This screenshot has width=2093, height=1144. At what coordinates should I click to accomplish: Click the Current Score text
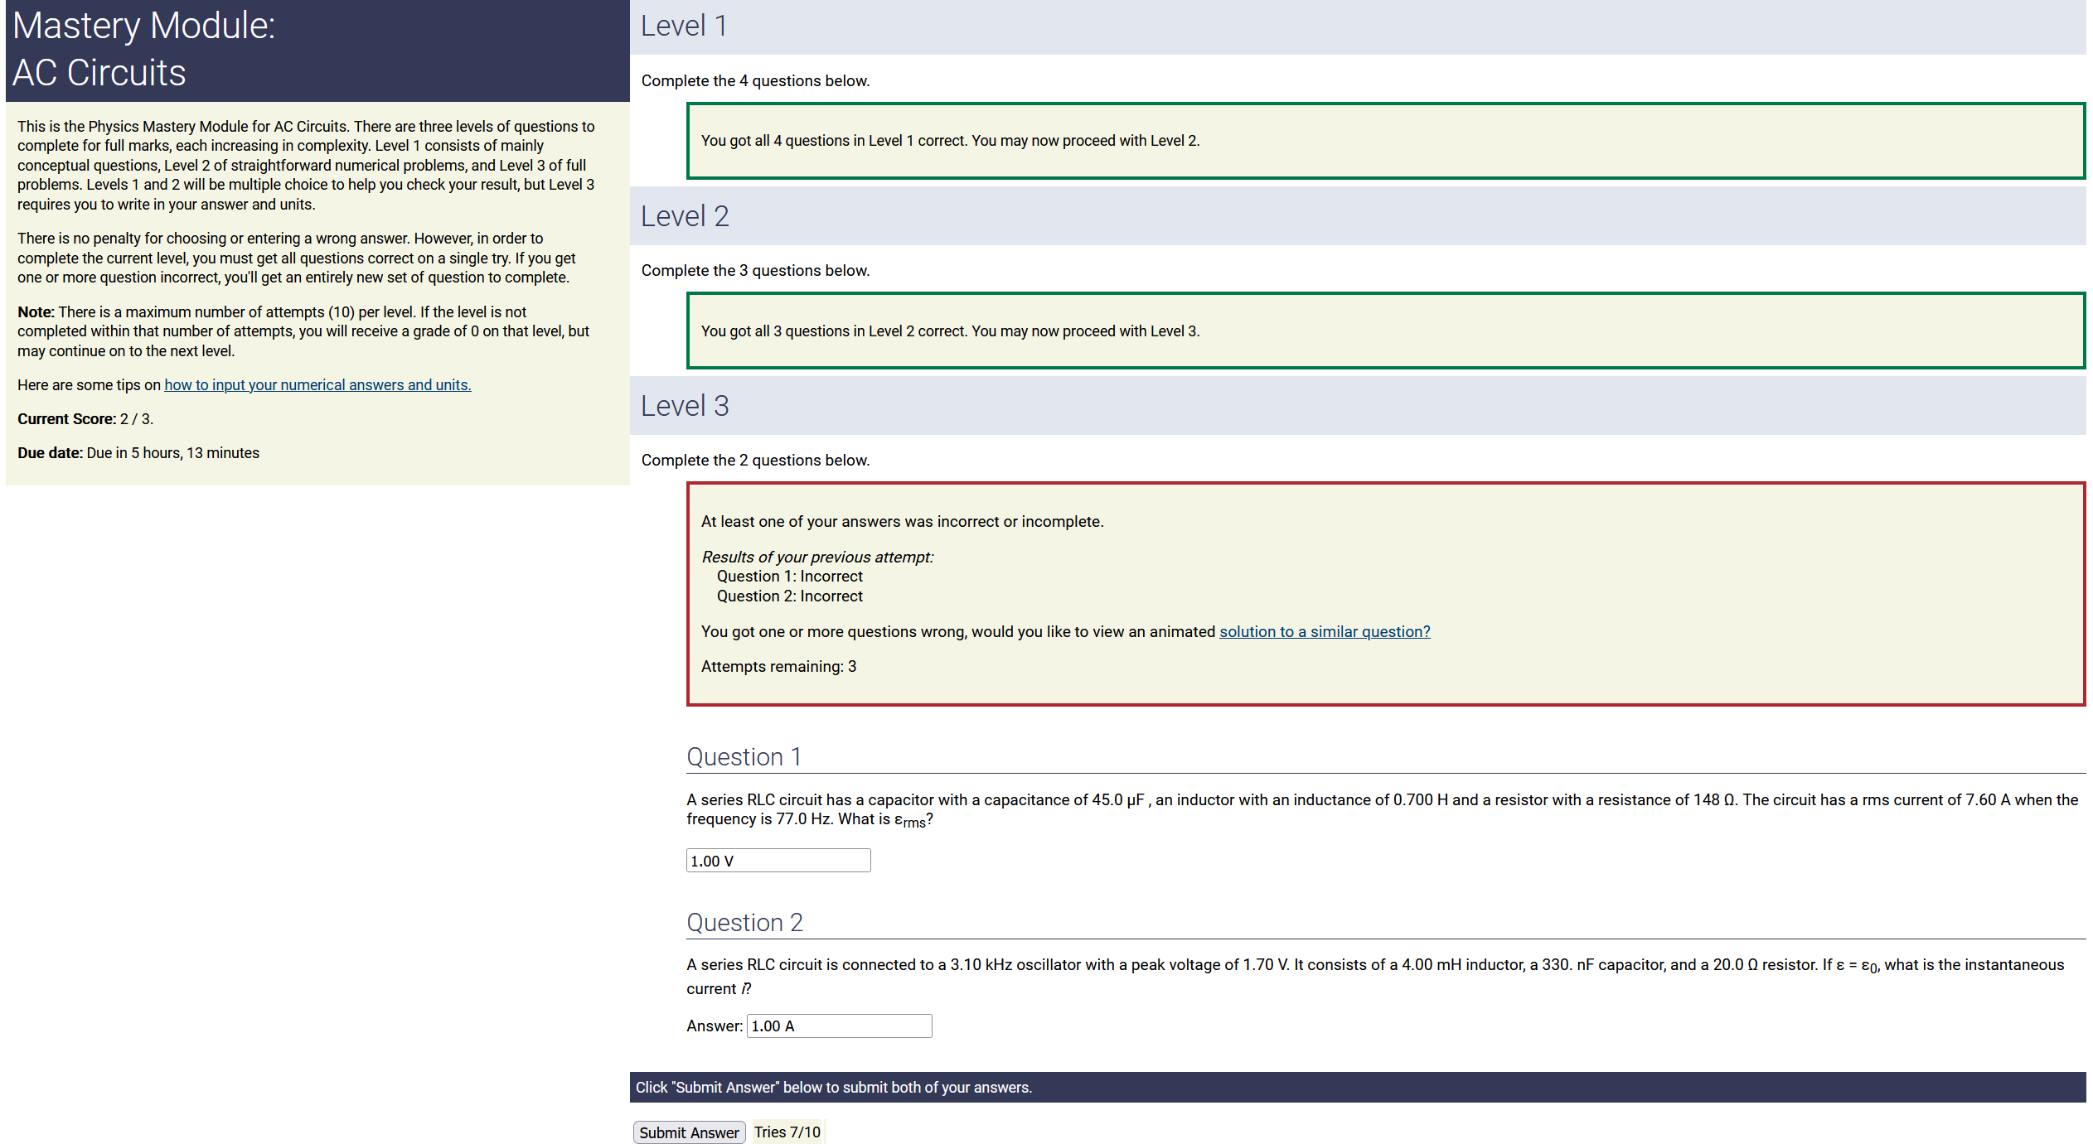(x=85, y=418)
